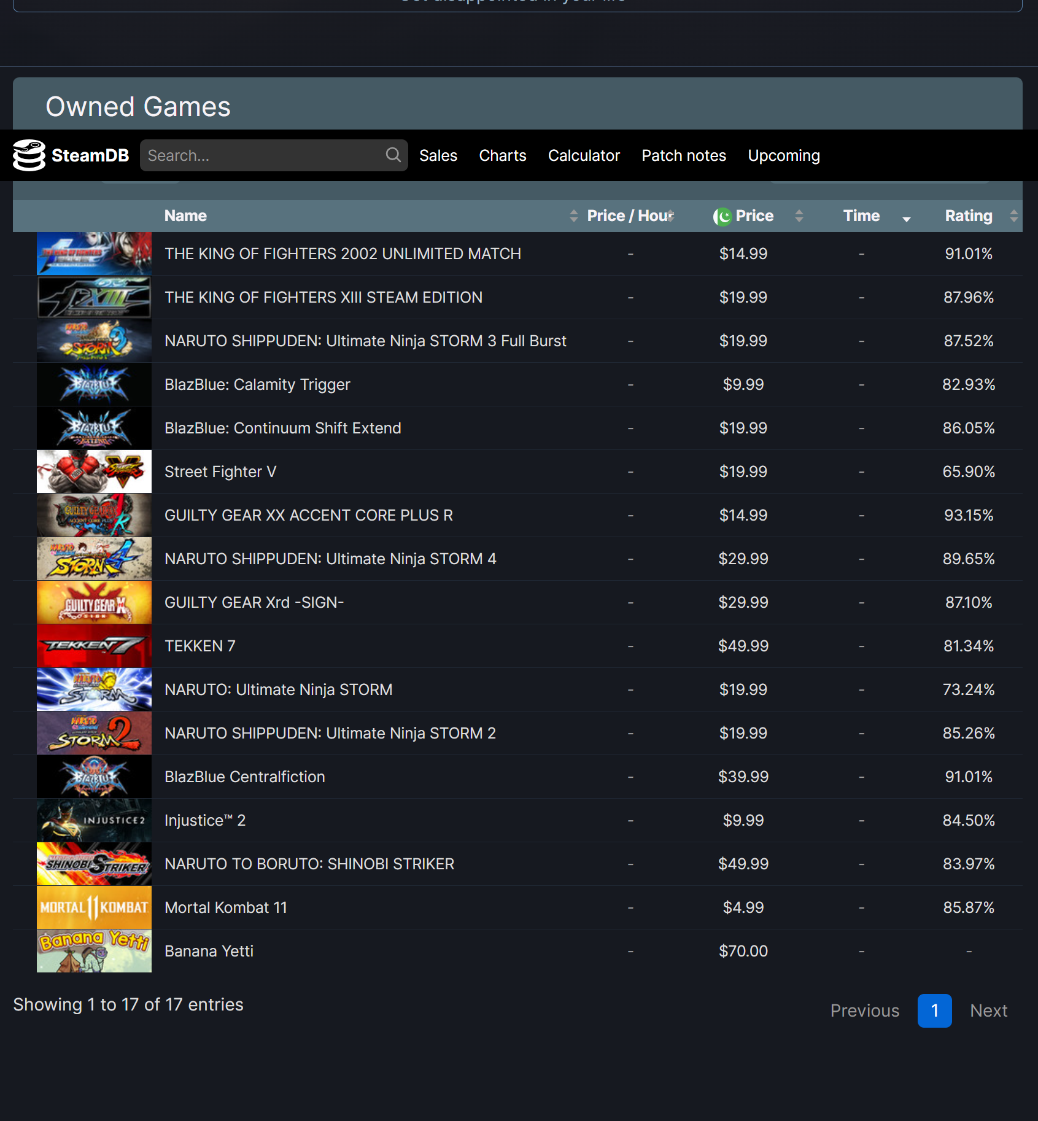
Task: Go to the Previous page
Action: [865, 1010]
